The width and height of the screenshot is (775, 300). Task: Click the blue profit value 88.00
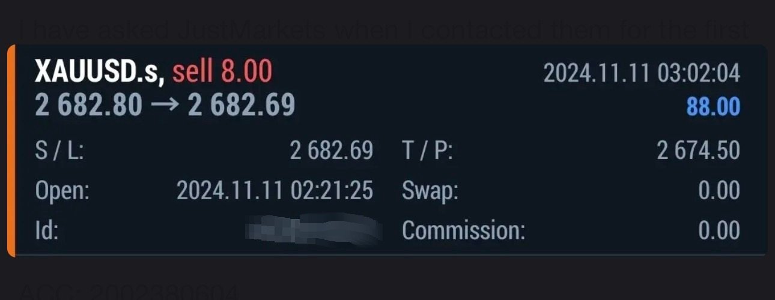(x=714, y=107)
